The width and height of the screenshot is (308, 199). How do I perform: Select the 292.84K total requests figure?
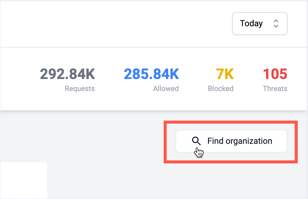[68, 74]
